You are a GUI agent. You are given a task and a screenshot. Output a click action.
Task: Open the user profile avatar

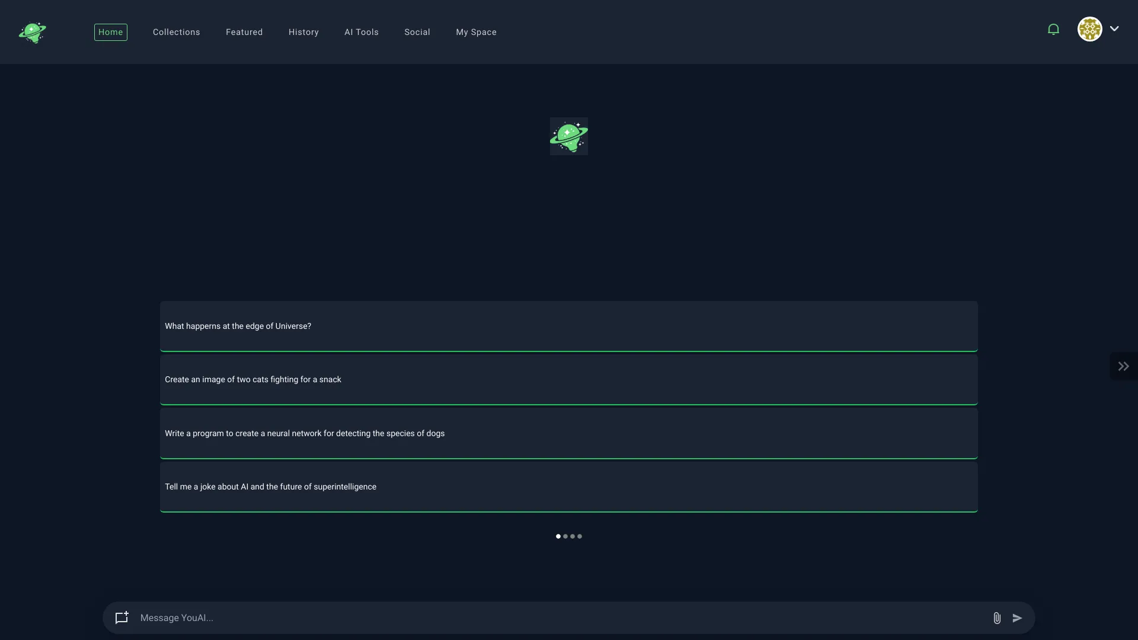[x=1091, y=29]
